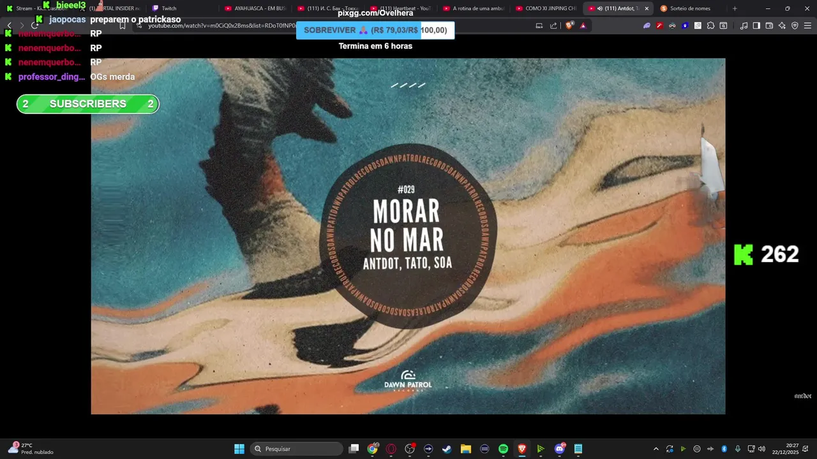Viewport: 817px width, 459px height.
Task: Open Steam from the taskbar
Action: point(447,449)
